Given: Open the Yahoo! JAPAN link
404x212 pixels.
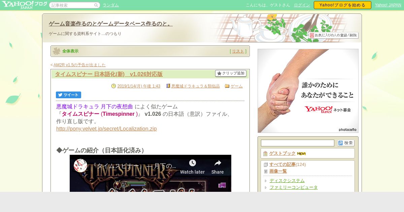Looking at the screenshot, I should 388,5.
